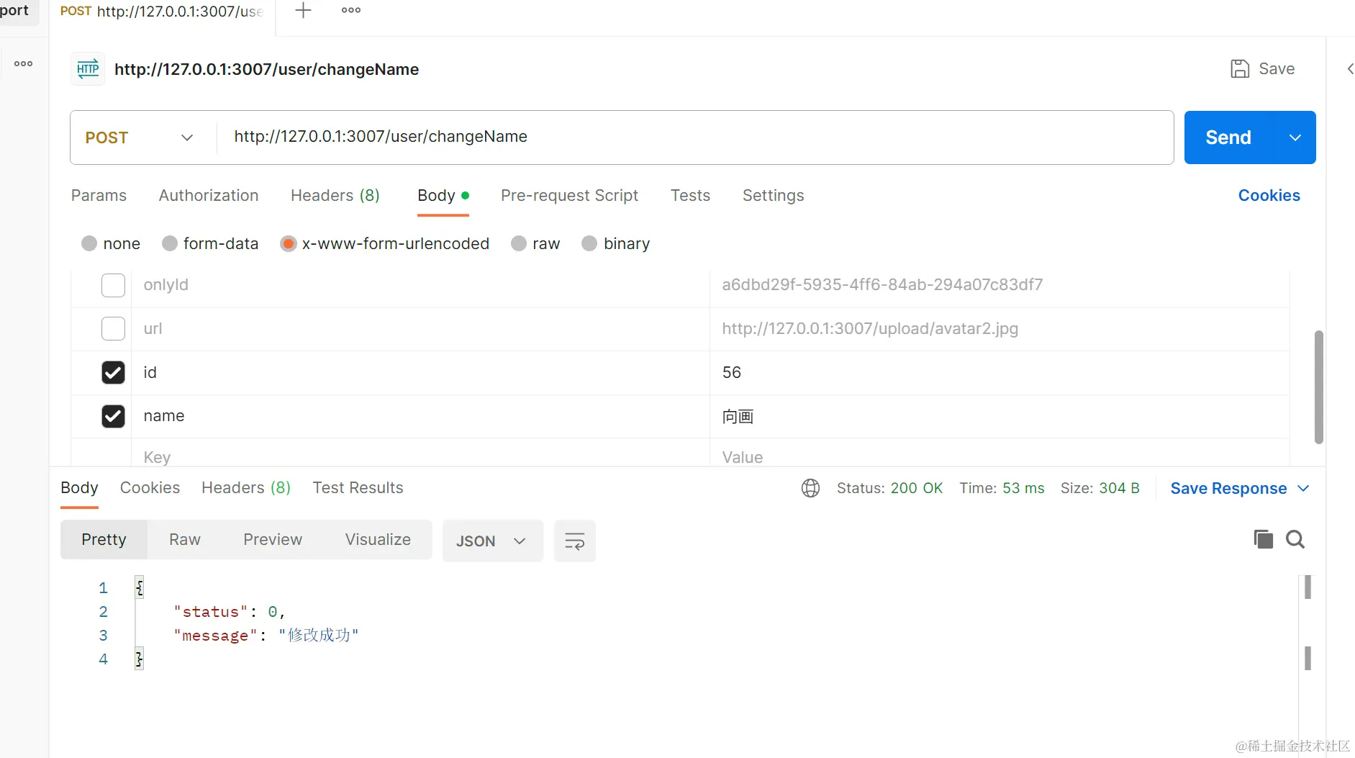Select the raw body type radio button

point(518,243)
